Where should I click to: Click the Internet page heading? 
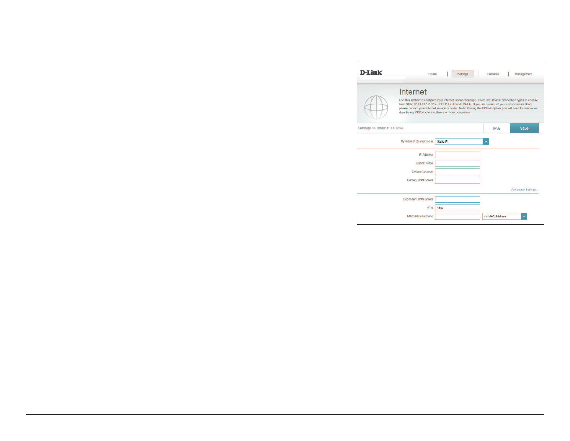tap(412, 92)
